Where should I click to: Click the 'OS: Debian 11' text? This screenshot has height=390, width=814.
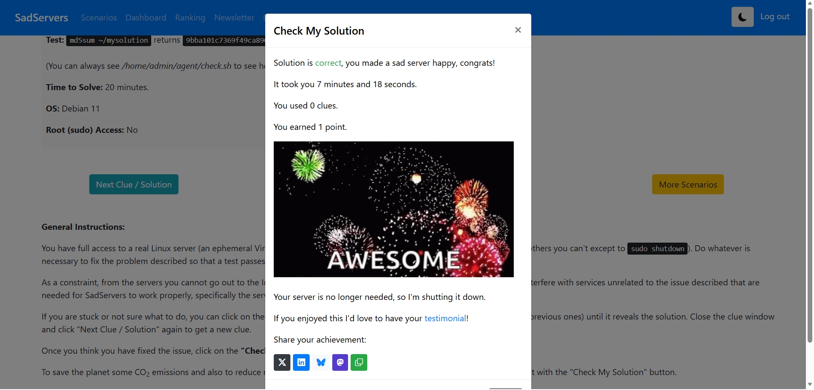click(x=73, y=108)
